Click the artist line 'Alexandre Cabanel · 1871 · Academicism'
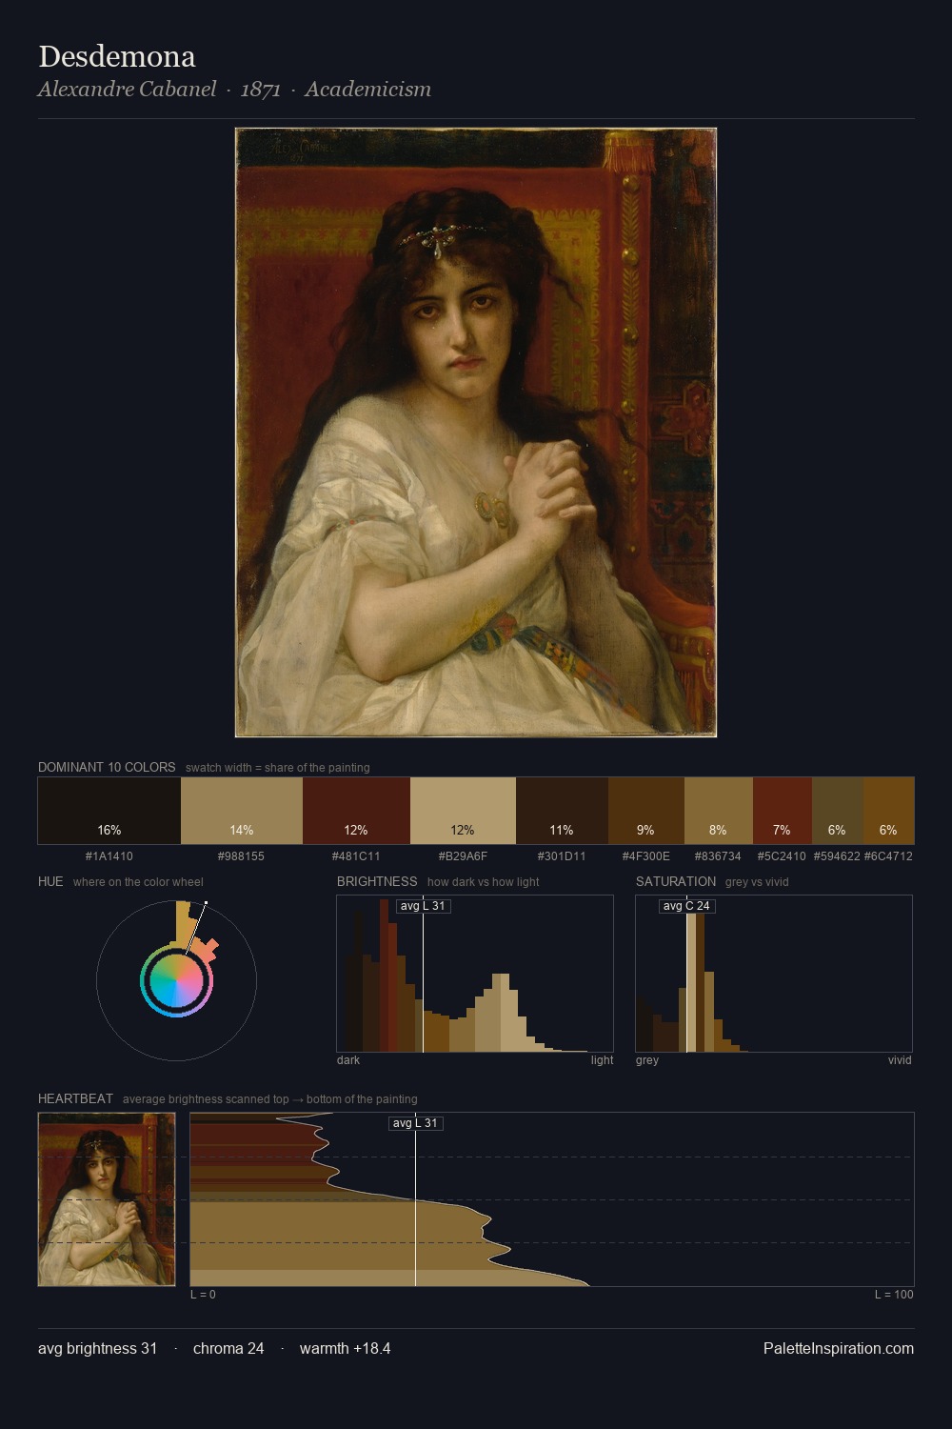 tap(234, 90)
